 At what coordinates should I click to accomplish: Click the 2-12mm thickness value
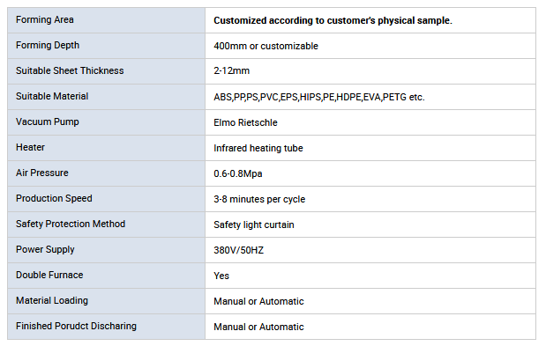(x=232, y=70)
